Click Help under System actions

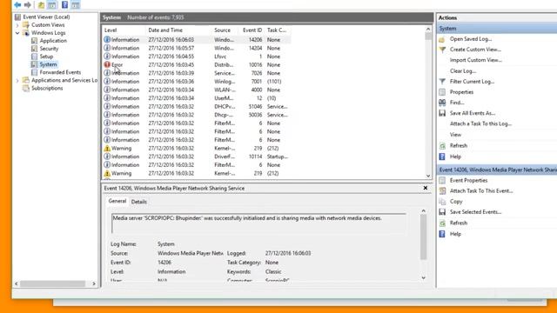(x=455, y=156)
